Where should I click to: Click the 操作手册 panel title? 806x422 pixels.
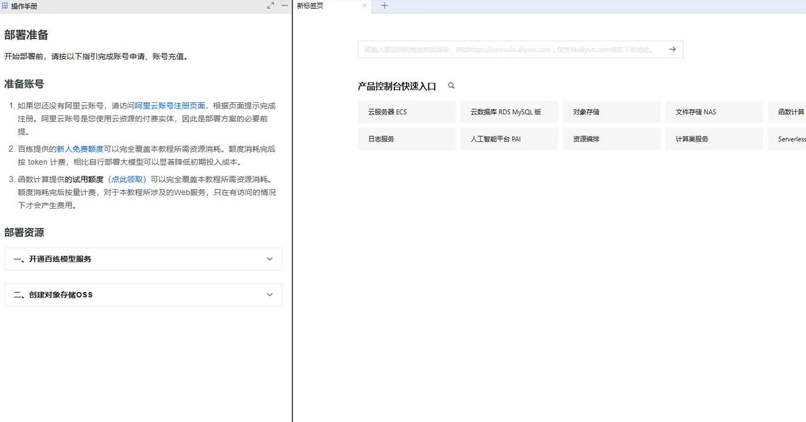(24, 6)
